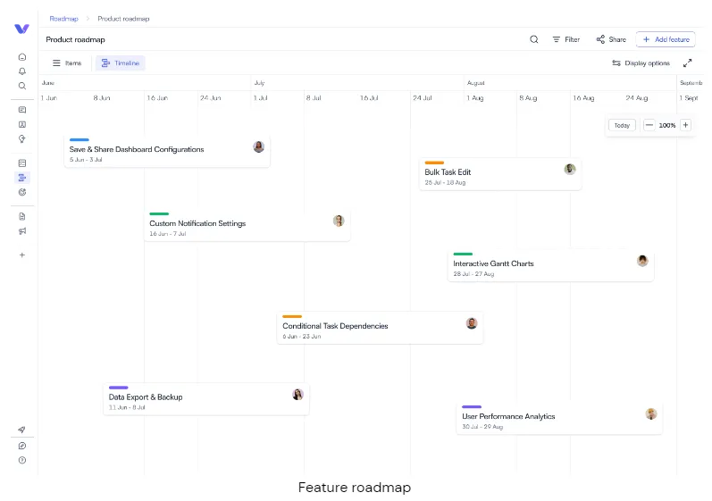
Task: Open the circular target icon in sidebar
Action: tap(21, 192)
